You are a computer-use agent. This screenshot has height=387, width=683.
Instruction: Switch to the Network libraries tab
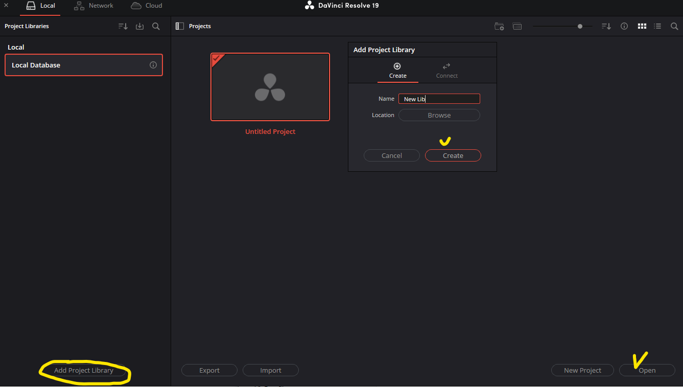[x=94, y=6]
